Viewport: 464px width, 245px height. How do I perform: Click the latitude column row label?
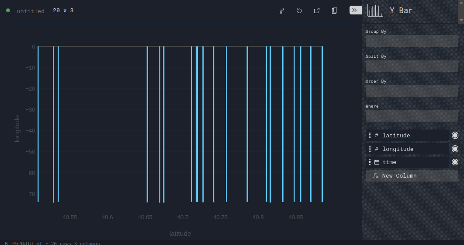click(x=396, y=135)
